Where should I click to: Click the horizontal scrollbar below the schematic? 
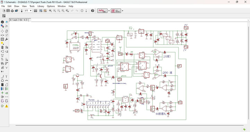pyautogui.click(x=130, y=125)
